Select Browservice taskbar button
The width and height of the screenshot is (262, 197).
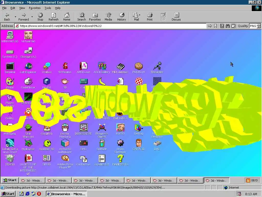tap(66, 194)
